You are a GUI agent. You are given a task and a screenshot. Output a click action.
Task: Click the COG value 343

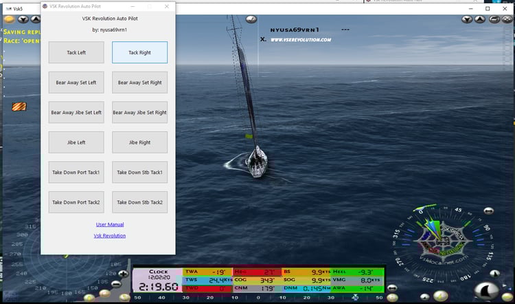coord(267,280)
